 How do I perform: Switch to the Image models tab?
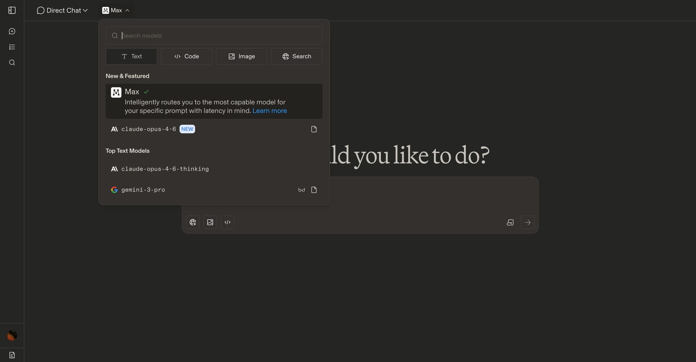click(x=242, y=56)
